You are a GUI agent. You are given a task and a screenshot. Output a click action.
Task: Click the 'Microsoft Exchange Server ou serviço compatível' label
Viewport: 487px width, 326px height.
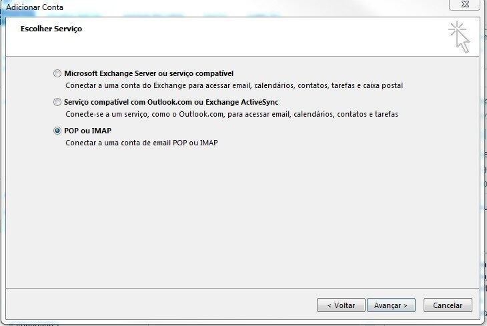tap(149, 73)
